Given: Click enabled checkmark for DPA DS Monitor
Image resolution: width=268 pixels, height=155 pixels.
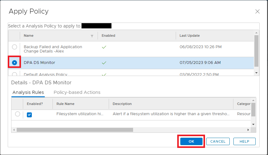Looking at the screenshot, I should 104,63.
